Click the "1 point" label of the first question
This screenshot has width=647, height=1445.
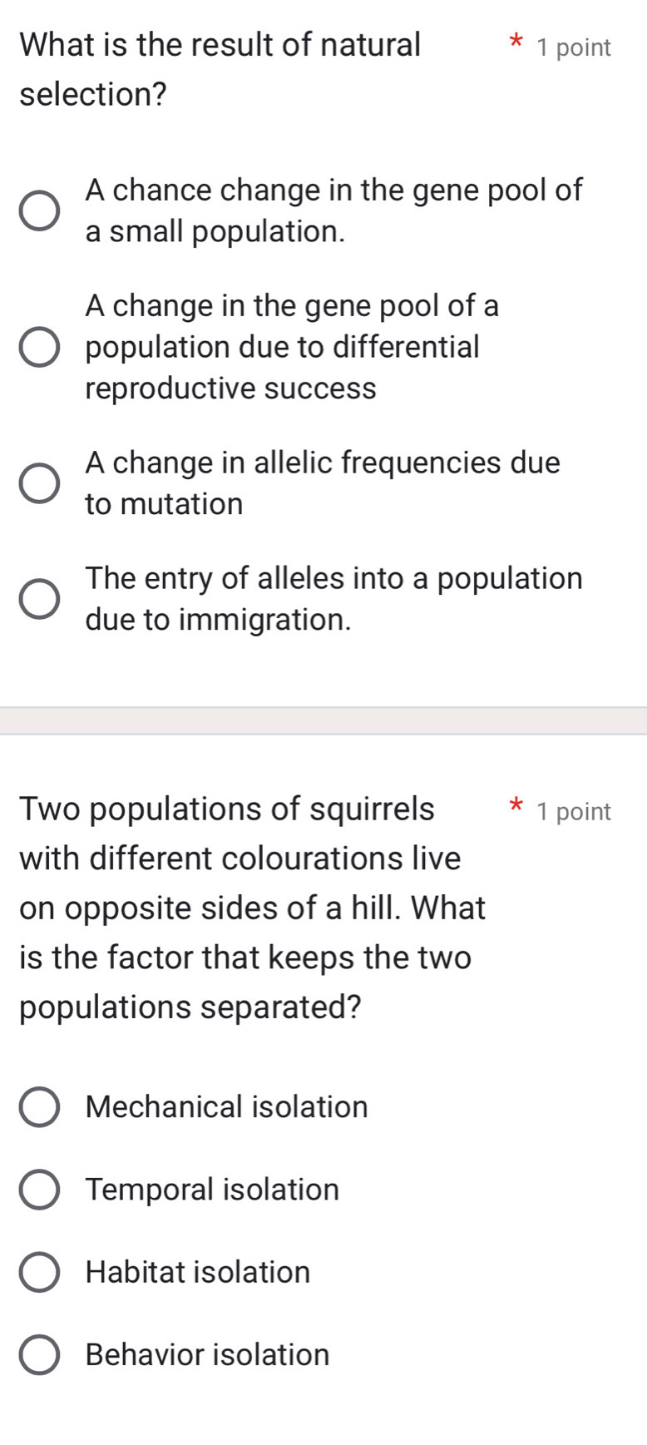[x=573, y=47]
